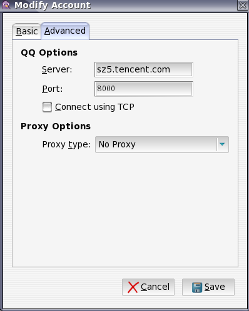
Task: Click the 'QQ Options' heading
Action: pos(49,52)
